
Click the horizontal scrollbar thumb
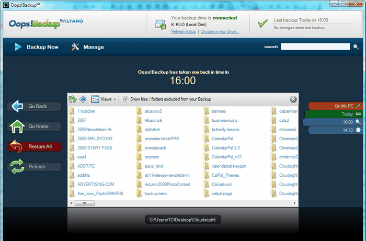pyautogui.click(x=85, y=203)
